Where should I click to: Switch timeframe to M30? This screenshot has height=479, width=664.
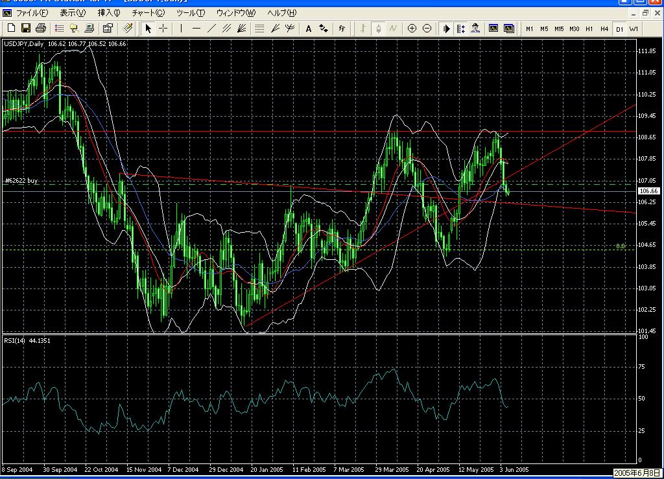[x=575, y=29]
